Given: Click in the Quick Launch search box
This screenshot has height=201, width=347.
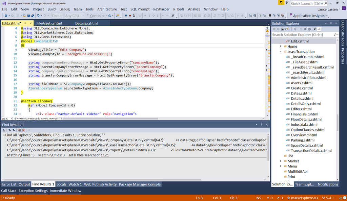Looking at the screenshot, I should point(309,3).
